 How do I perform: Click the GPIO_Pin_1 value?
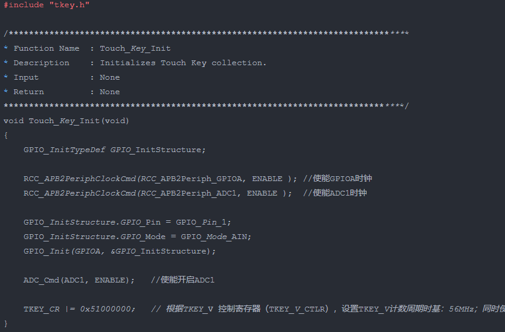pyautogui.click(x=205, y=222)
